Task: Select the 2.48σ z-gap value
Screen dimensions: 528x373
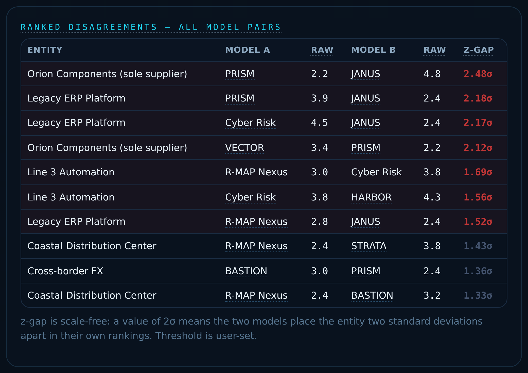Action: pyautogui.click(x=478, y=74)
